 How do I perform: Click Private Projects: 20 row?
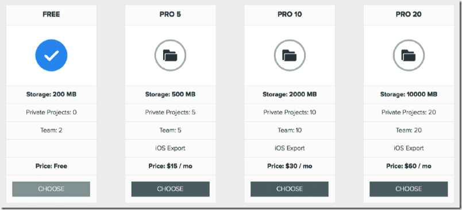pyautogui.click(x=409, y=112)
